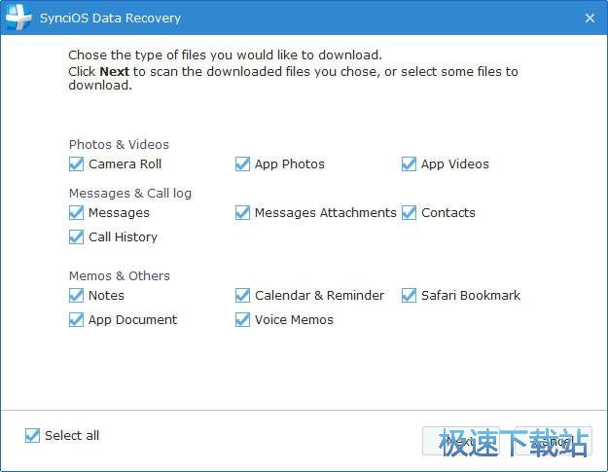Uncheck the Call History checkbox
The image size is (608, 472).
[x=77, y=236]
